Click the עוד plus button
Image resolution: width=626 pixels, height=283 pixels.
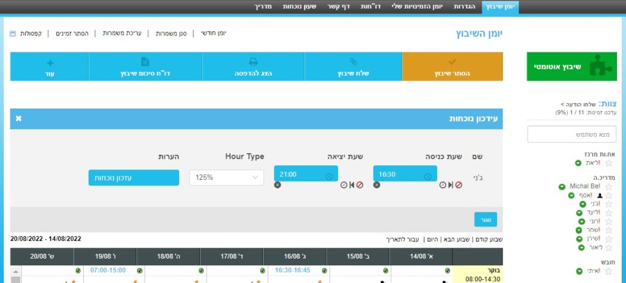click(x=50, y=66)
